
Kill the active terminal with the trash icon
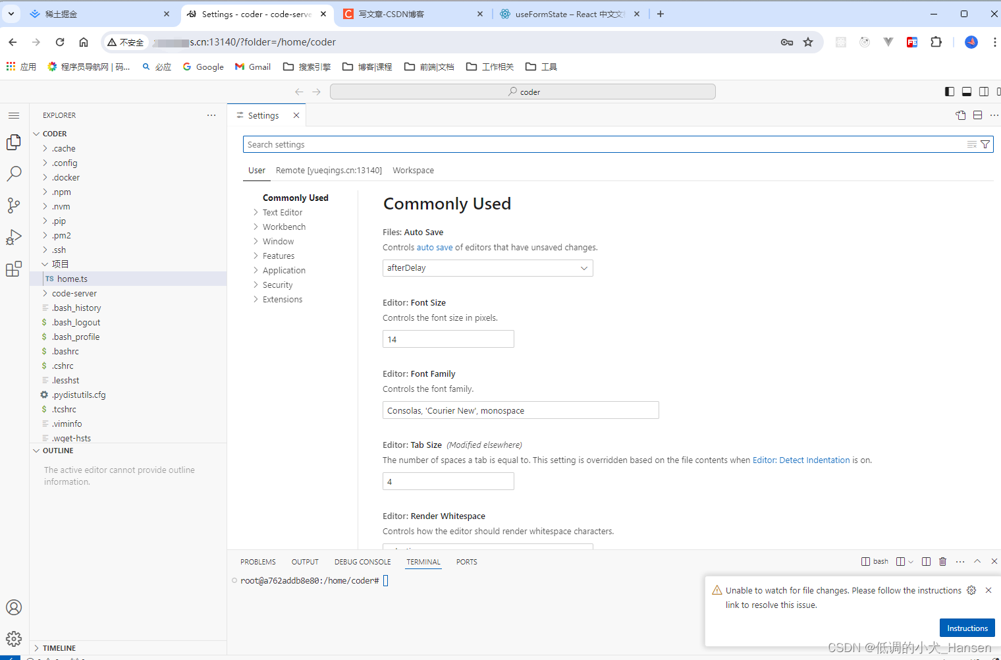click(943, 561)
